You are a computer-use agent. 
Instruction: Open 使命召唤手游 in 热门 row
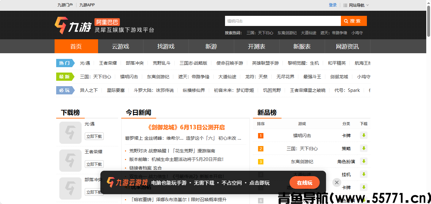tap(230, 63)
